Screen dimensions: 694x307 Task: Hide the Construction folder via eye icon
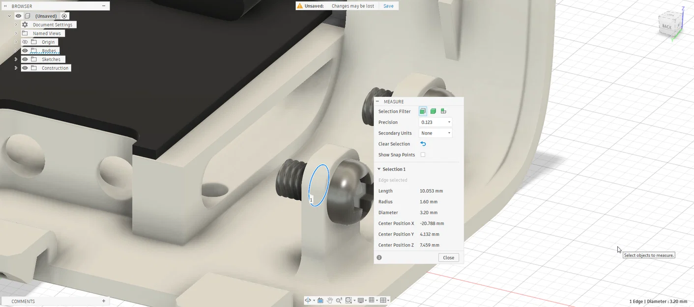[25, 68]
